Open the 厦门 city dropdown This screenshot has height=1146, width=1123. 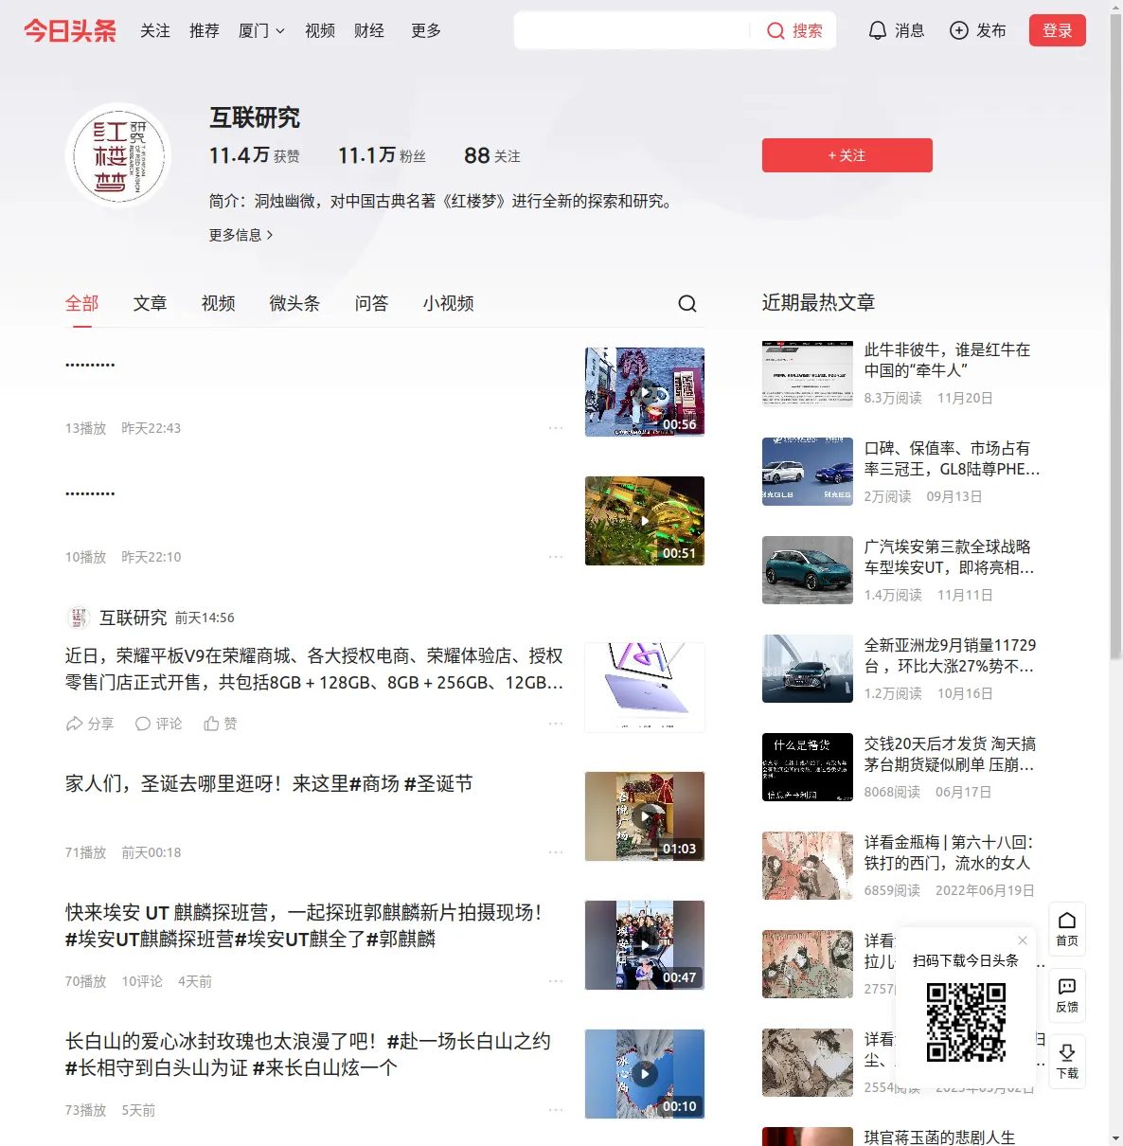pos(261,30)
